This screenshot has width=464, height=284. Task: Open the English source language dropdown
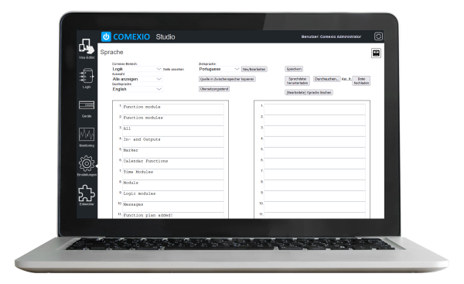(x=137, y=89)
